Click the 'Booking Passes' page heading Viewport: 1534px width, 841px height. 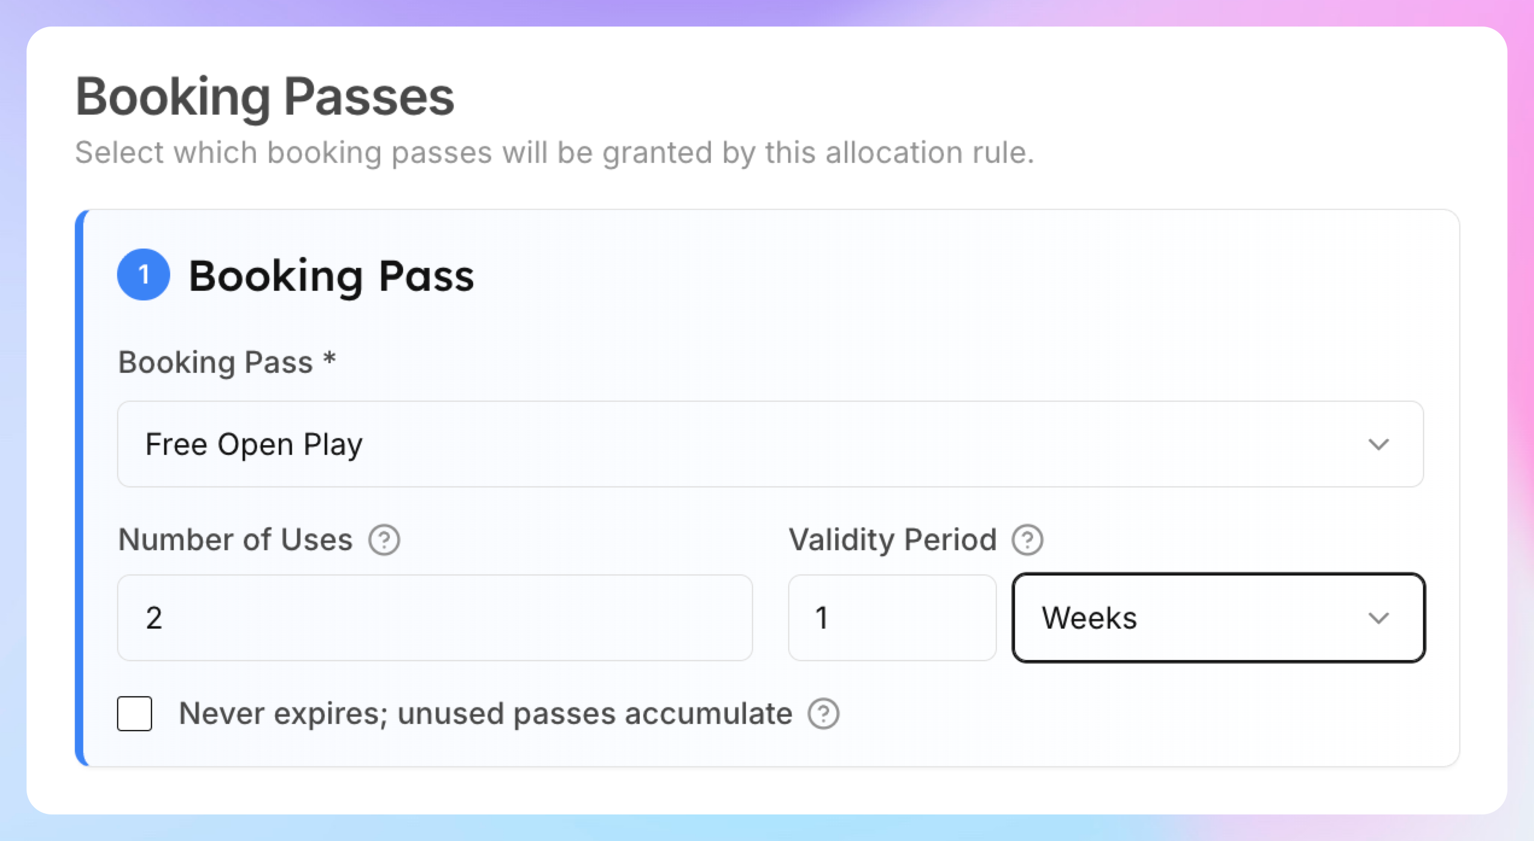click(265, 97)
